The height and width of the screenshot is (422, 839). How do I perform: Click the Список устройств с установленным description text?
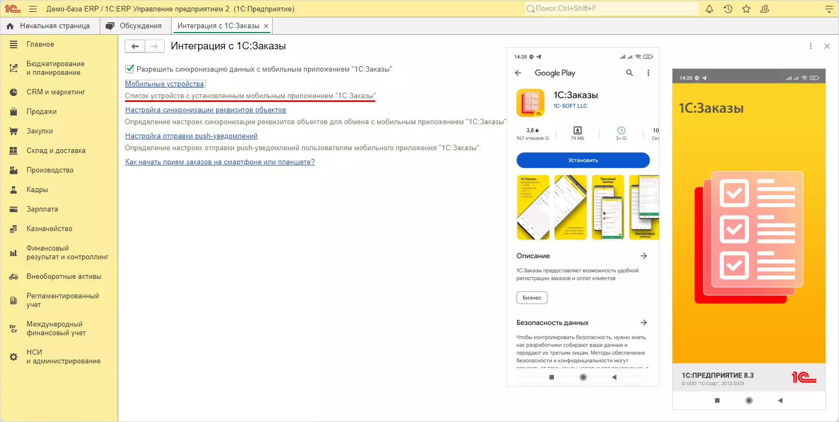pos(251,96)
